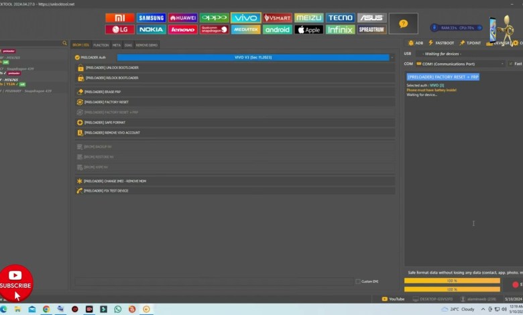Screen dimensions: 523x315
Task: Click the search magnifier in device list
Action: 64,44
